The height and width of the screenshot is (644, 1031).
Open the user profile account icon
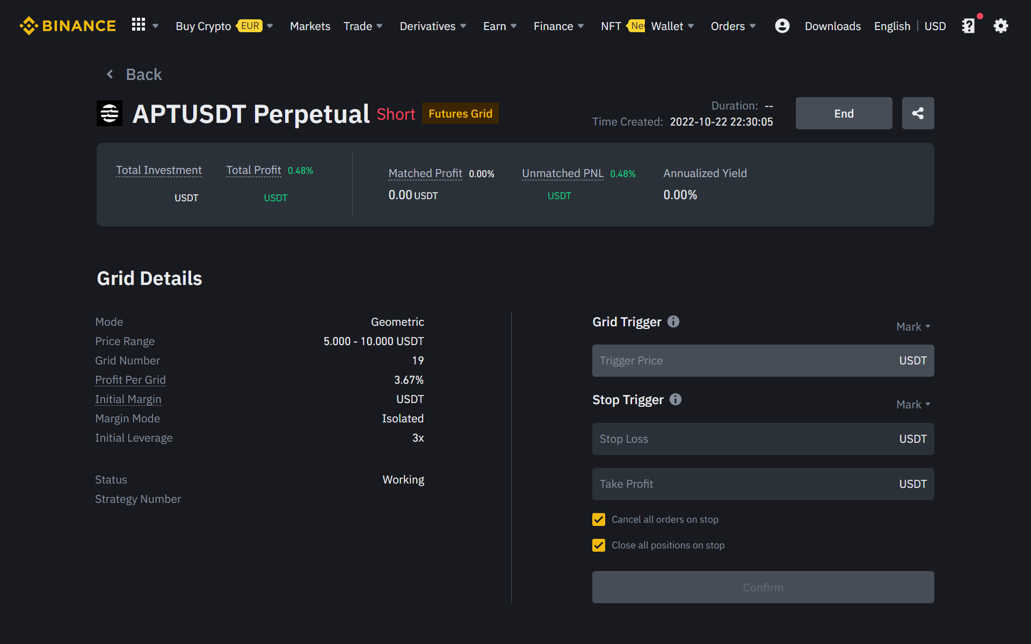coord(782,26)
